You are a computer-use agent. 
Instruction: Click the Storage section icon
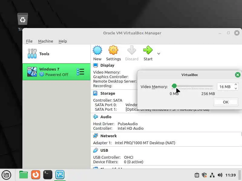[x=95, y=93]
